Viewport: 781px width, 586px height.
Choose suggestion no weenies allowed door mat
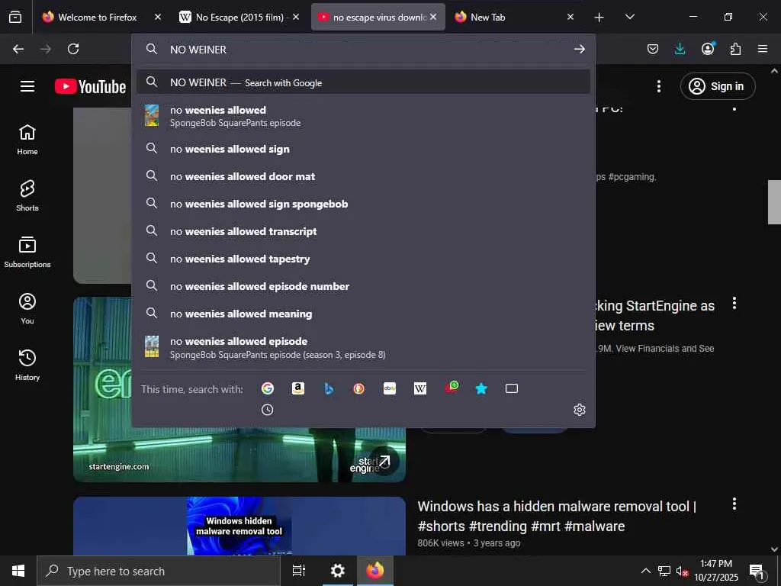[364, 176]
